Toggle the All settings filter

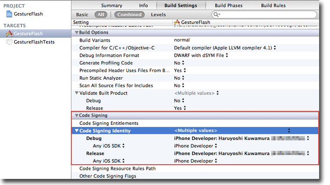(101, 15)
